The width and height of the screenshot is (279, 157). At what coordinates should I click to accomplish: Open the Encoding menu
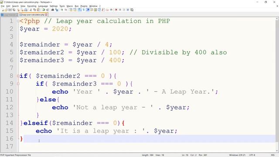coord(32,6)
